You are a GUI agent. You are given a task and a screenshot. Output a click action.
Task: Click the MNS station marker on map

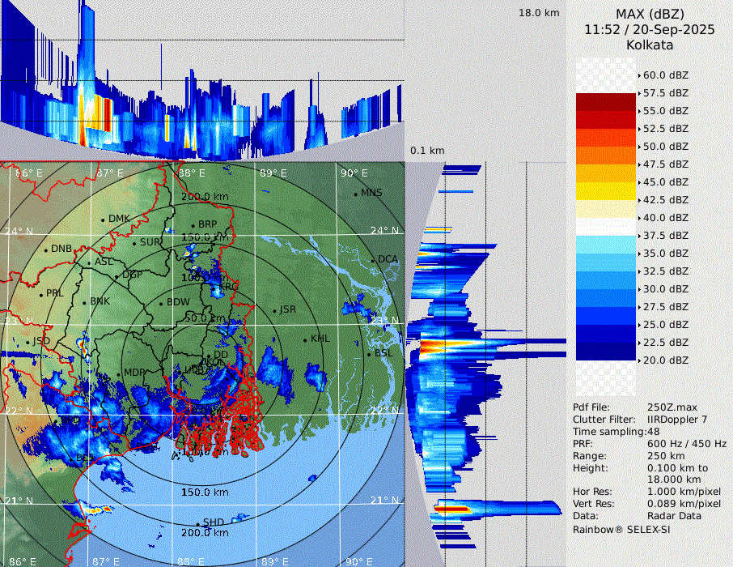[355, 194]
